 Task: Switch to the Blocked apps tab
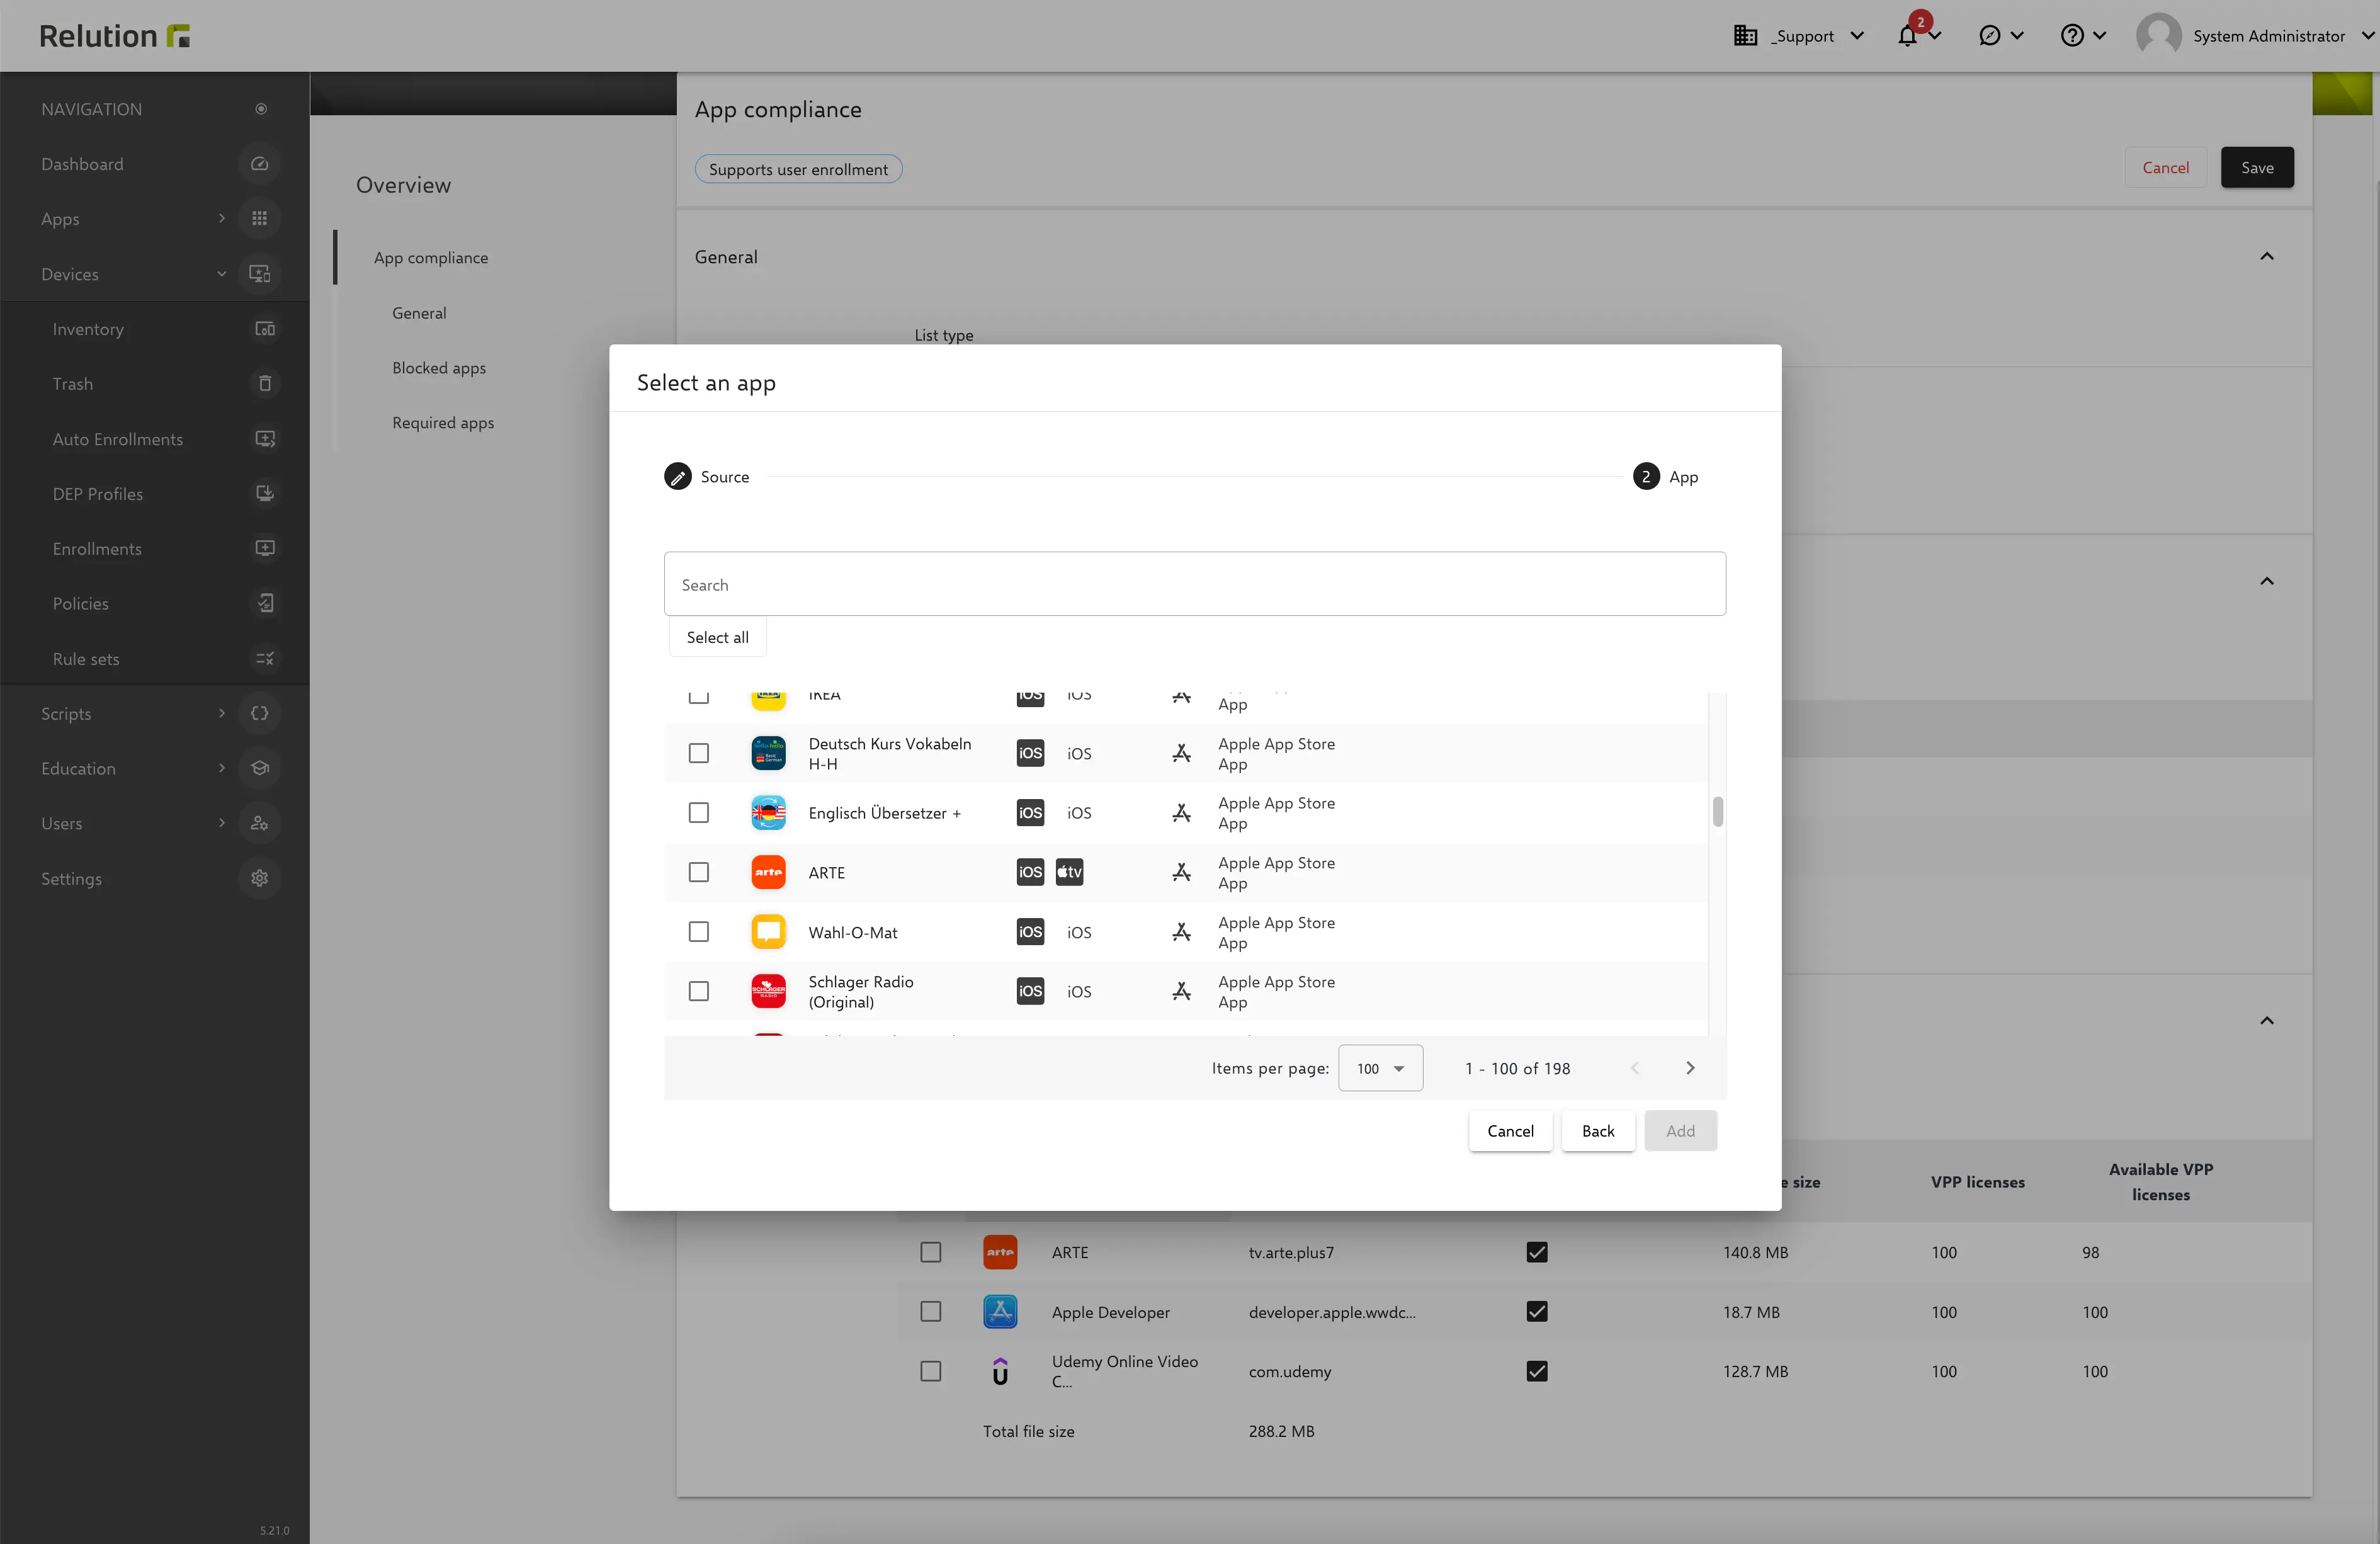click(x=438, y=367)
